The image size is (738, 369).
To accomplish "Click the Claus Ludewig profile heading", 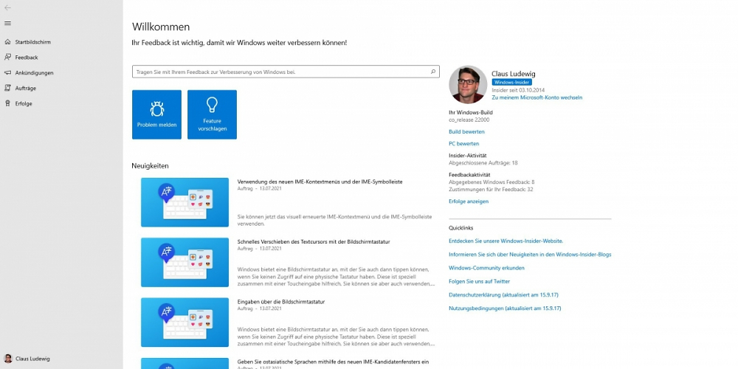I will click(x=514, y=74).
